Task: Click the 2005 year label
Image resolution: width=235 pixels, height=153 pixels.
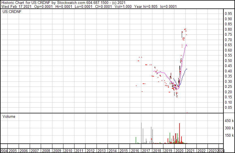Action: click(x=13, y=151)
